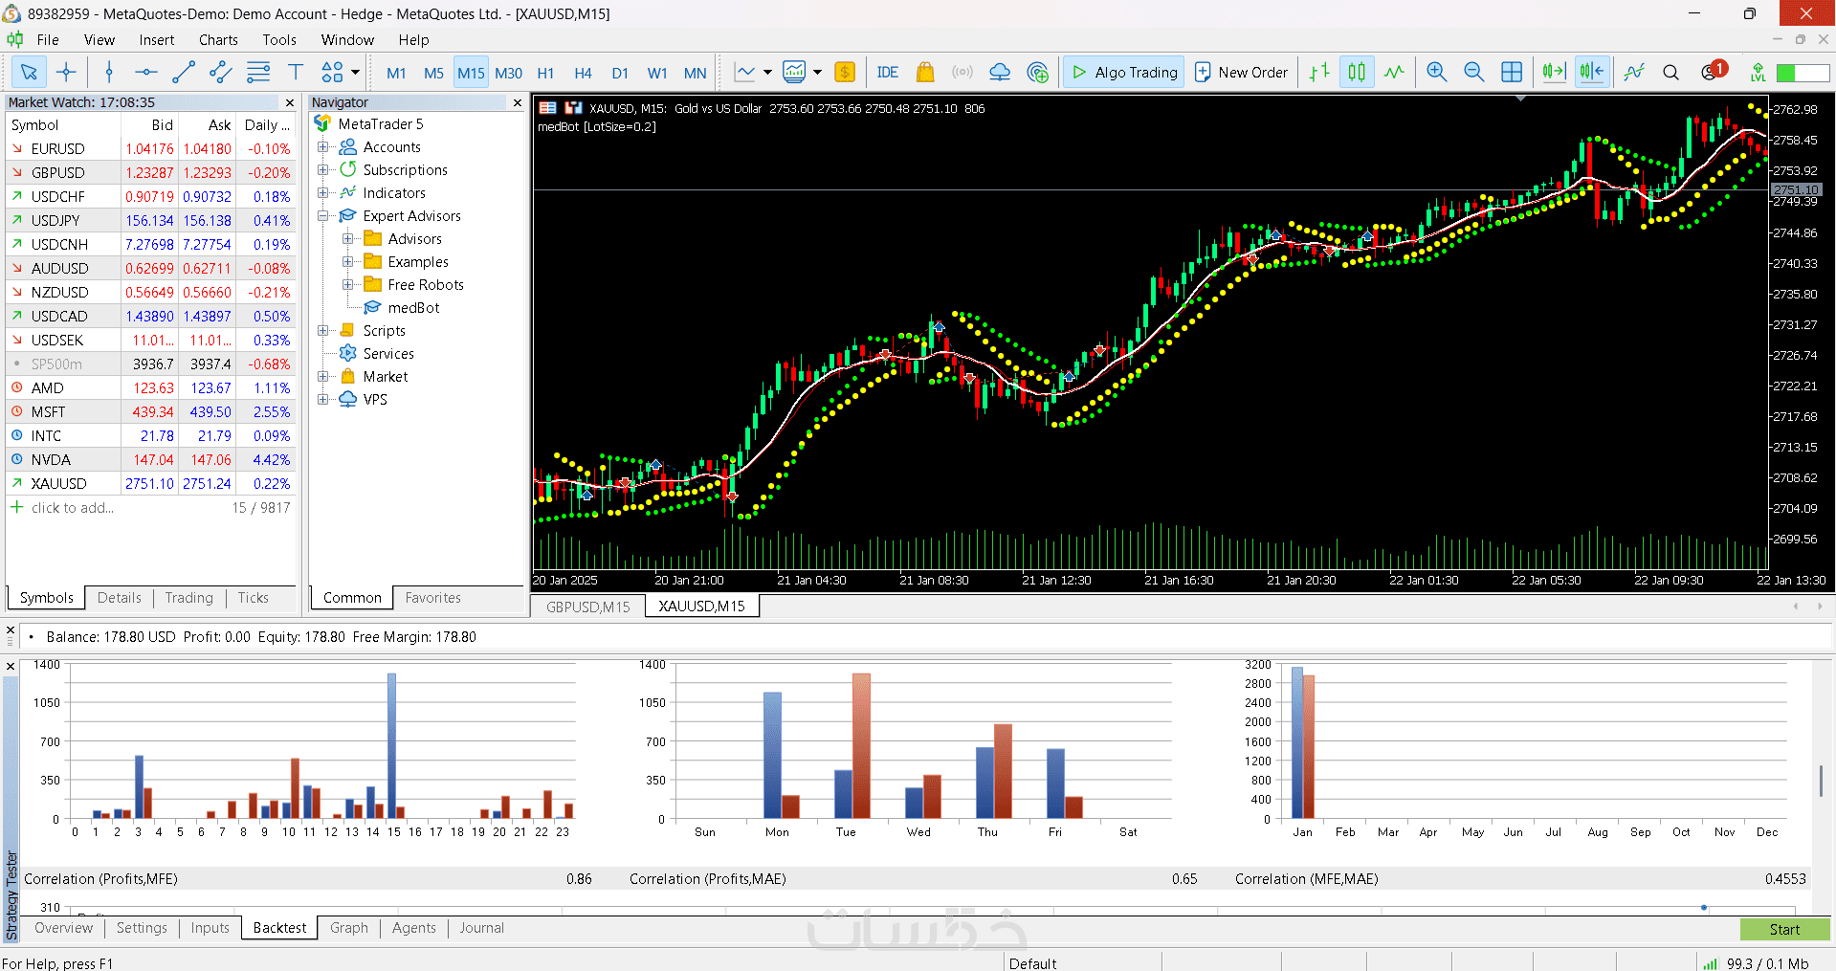Open the account notifications icon

[1713, 71]
